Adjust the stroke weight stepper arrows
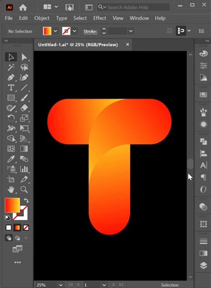This screenshot has height=288, width=211. [104, 31]
